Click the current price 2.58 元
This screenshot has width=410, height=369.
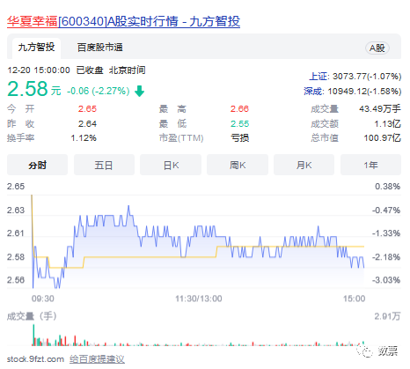[x=34, y=89]
